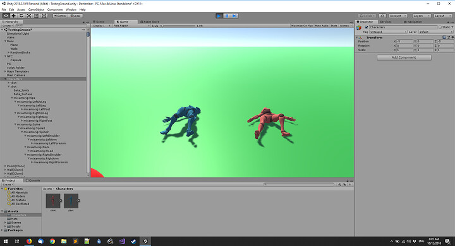
Task: Expand the ybot object in Hierarchy
Action: pyautogui.click(x=9, y=83)
